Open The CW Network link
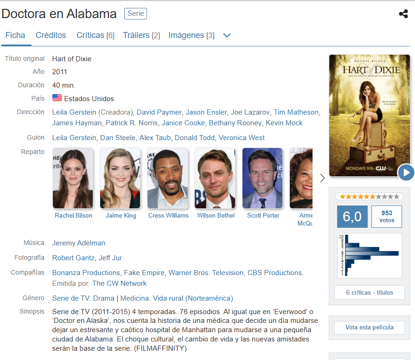415x360 pixels. (x=119, y=283)
